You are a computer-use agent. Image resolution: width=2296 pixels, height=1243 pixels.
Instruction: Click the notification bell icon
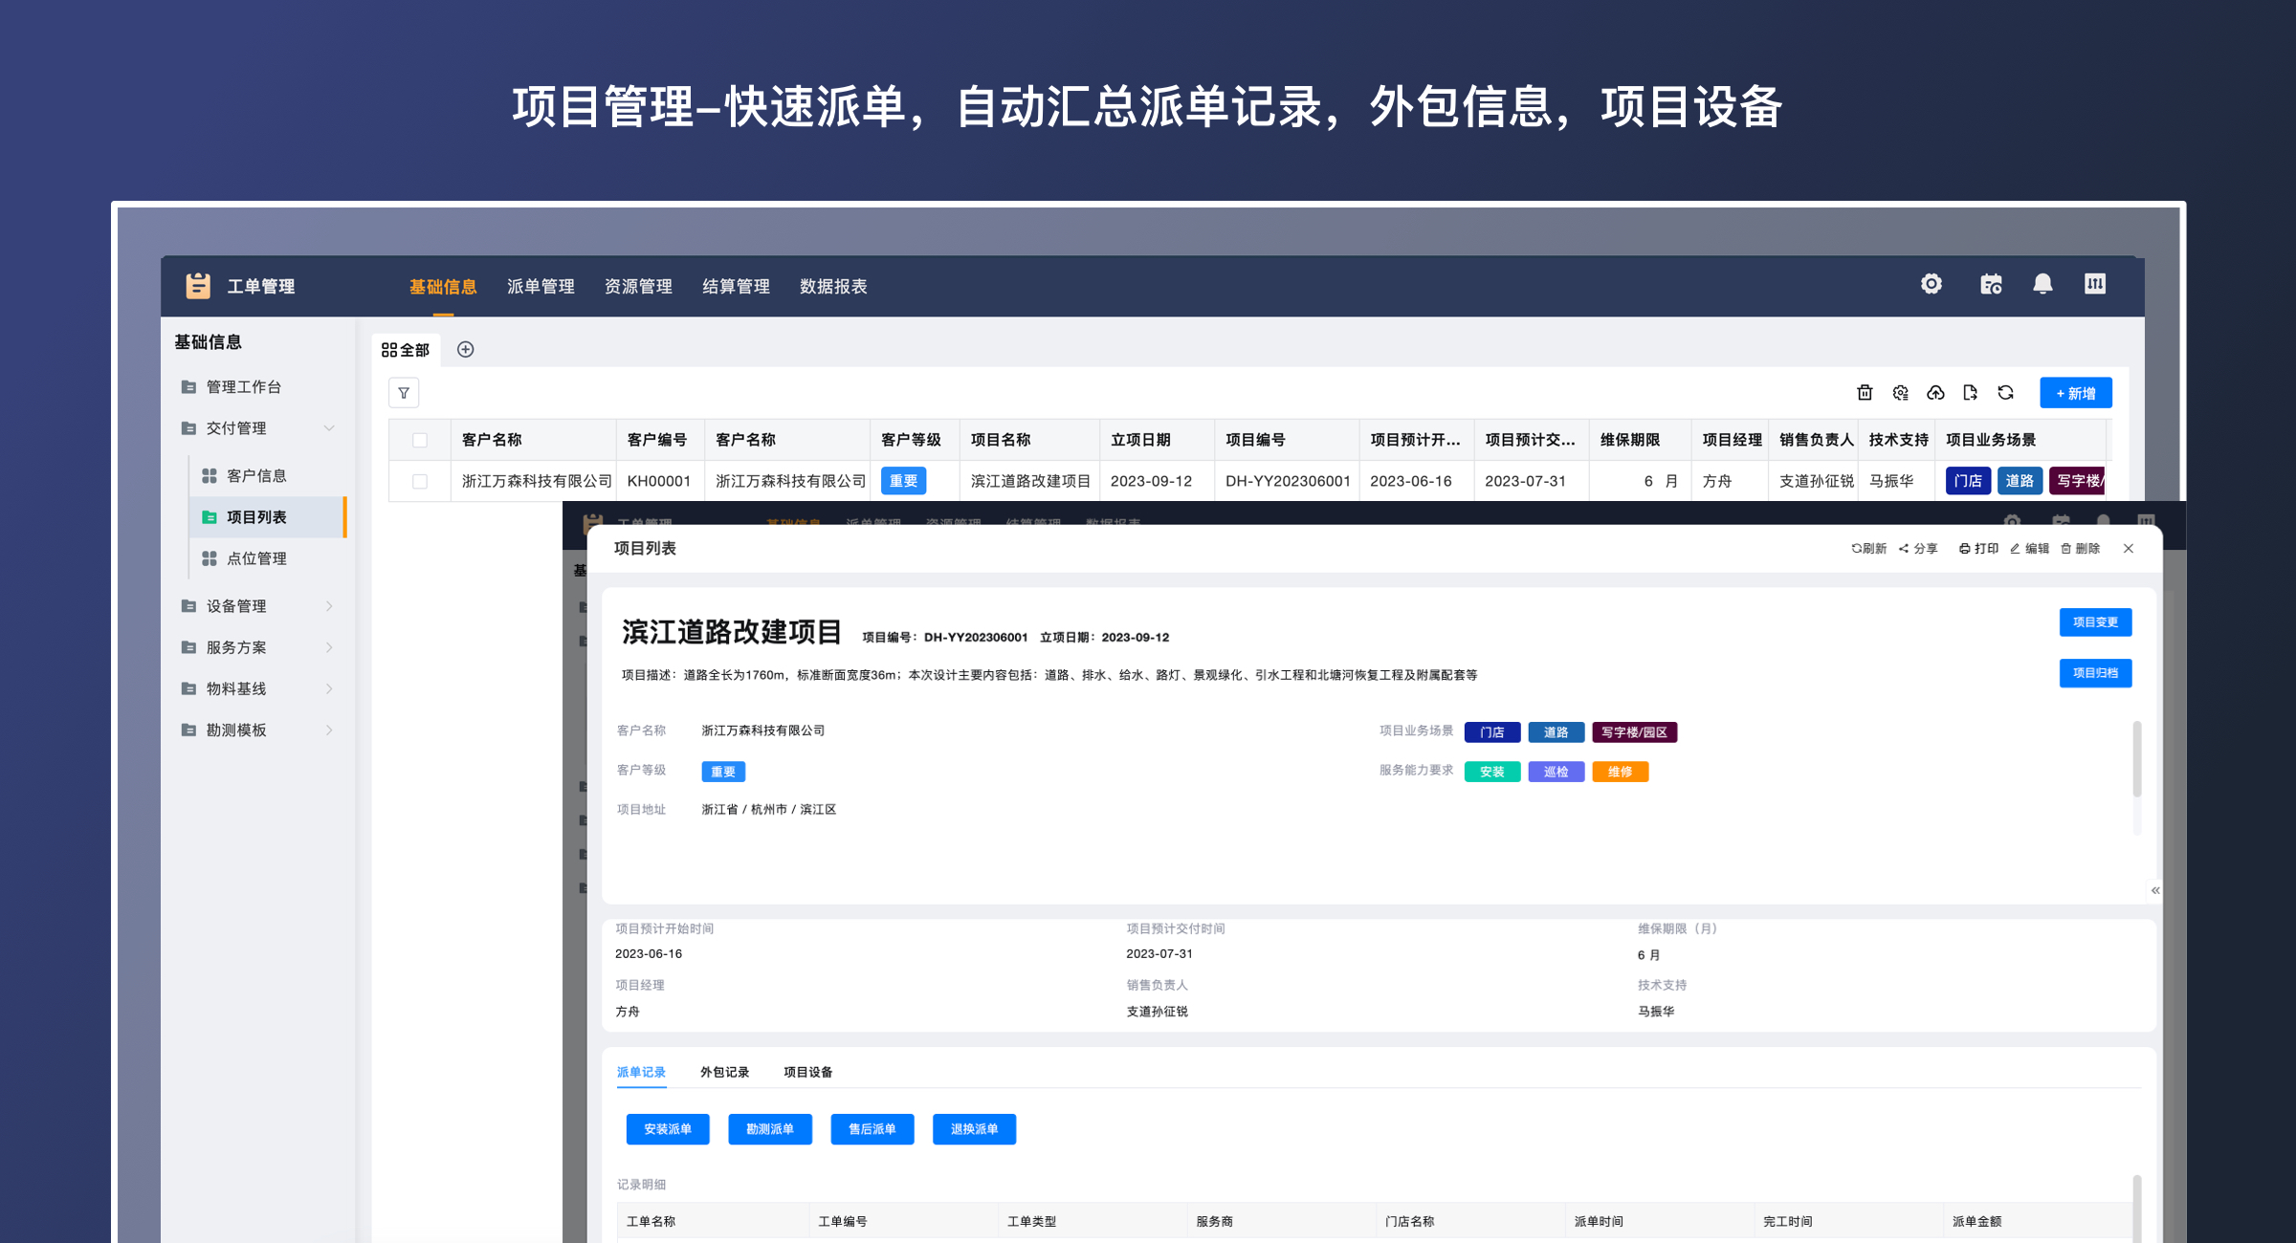coord(2042,284)
